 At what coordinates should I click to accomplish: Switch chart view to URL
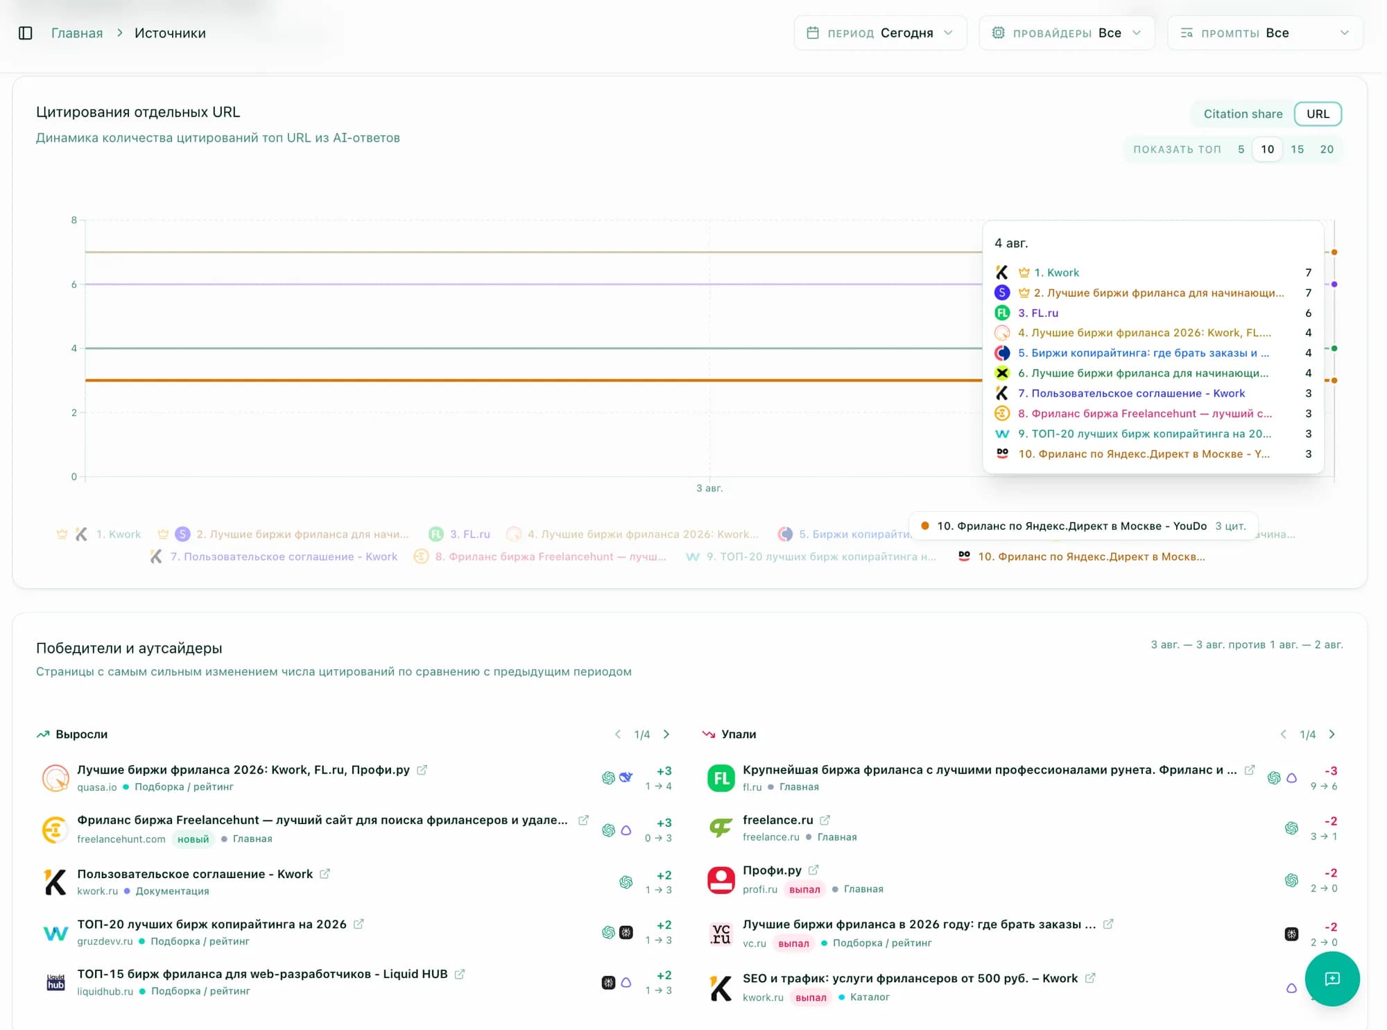pos(1318,114)
